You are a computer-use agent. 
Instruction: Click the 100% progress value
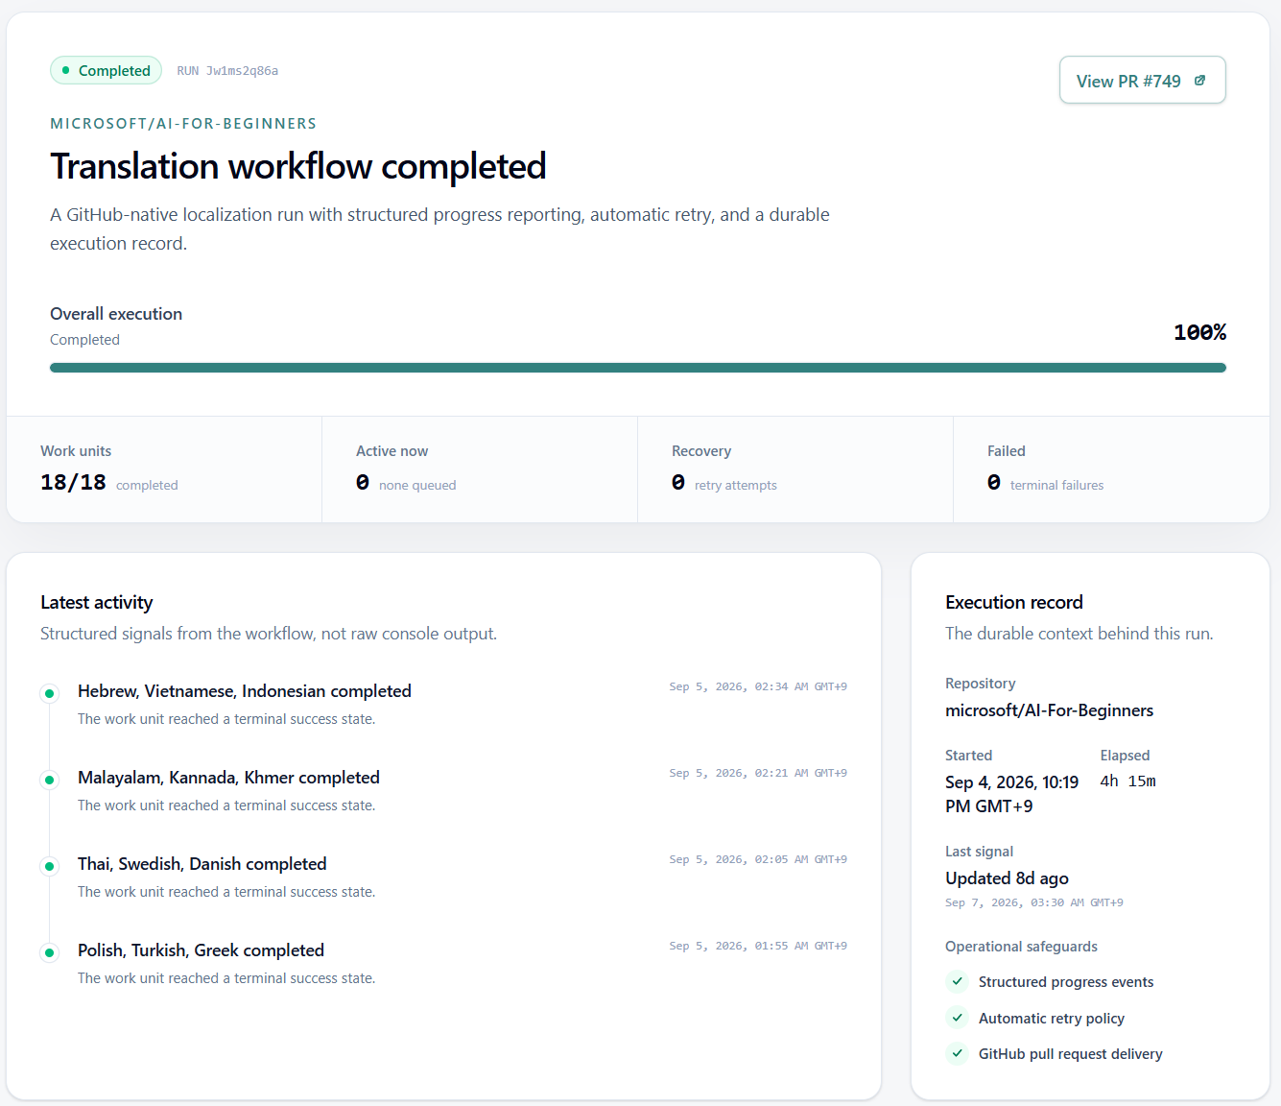tap(1199, 332)
